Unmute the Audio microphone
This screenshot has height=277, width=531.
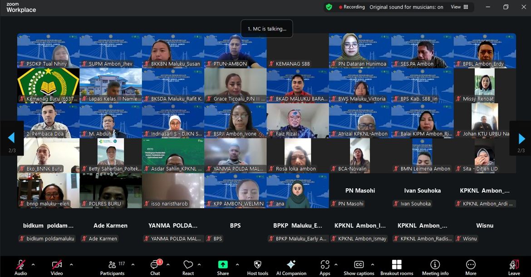[x=20, y=267]
